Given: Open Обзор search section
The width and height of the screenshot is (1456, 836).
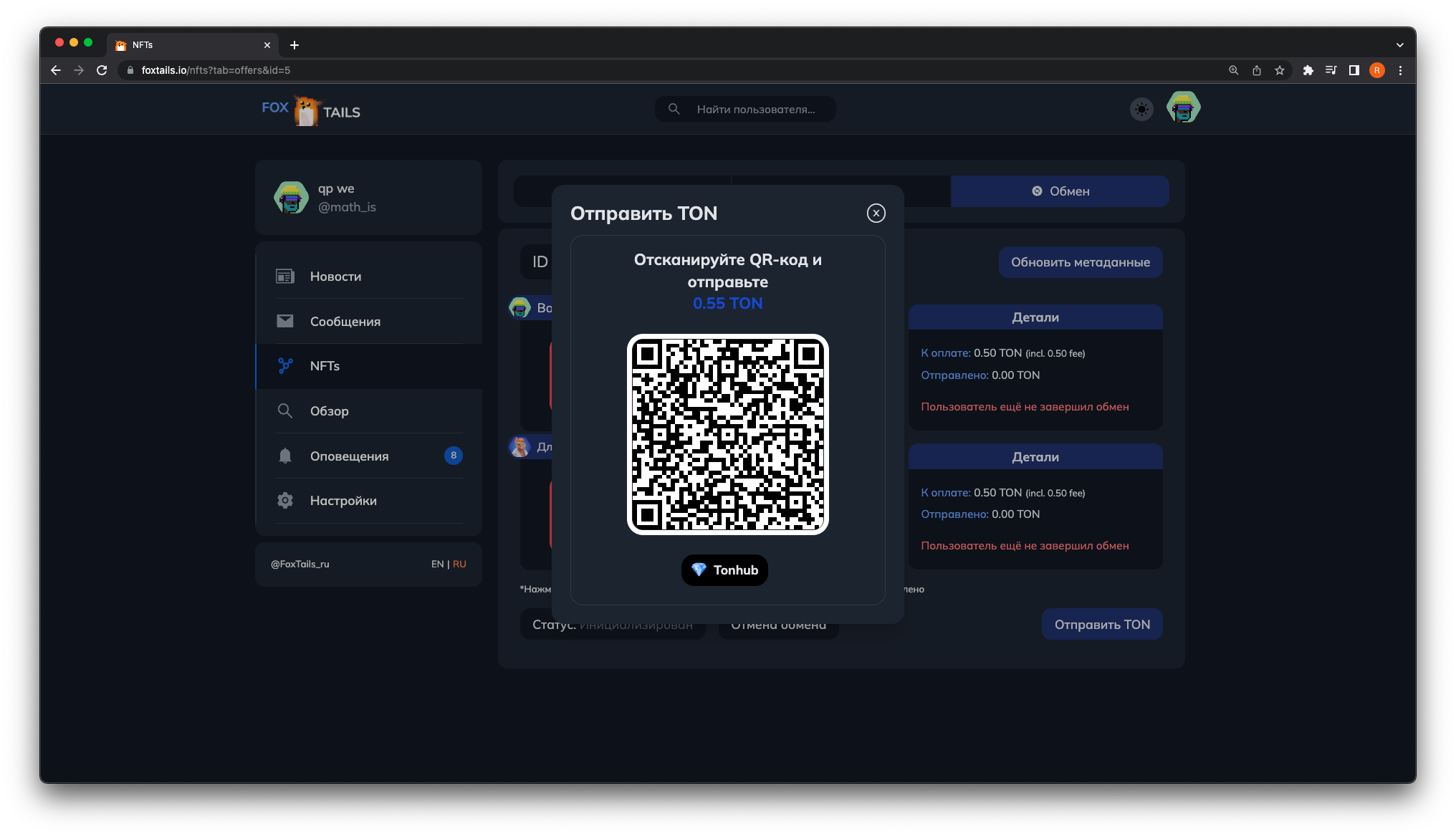Looking at the screenshot, I should pos(329,411).
